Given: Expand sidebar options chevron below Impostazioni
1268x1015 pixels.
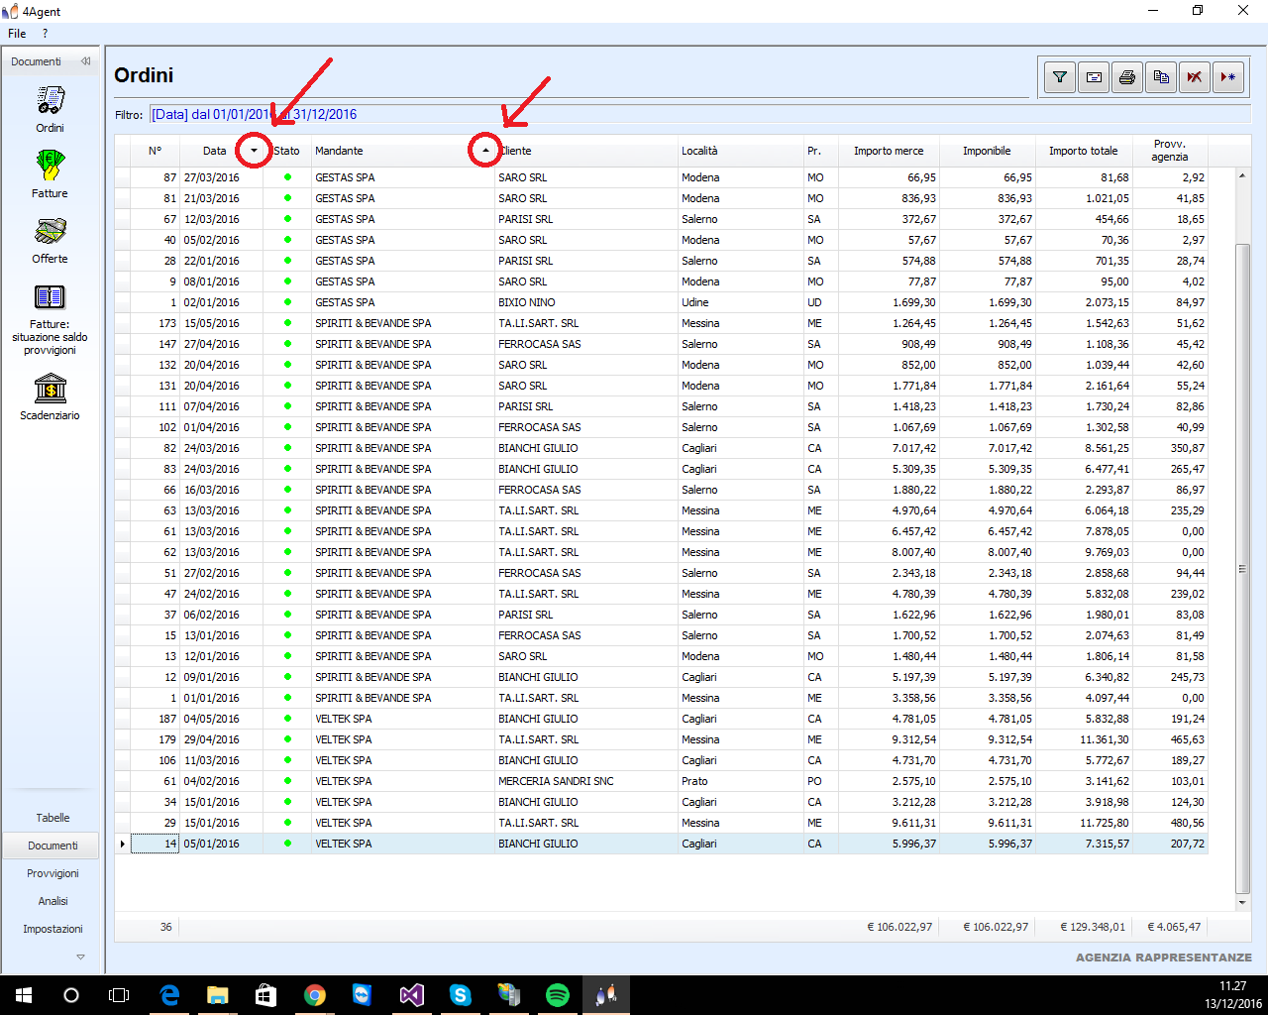Looking at the screenshot, I should [81, 957].
